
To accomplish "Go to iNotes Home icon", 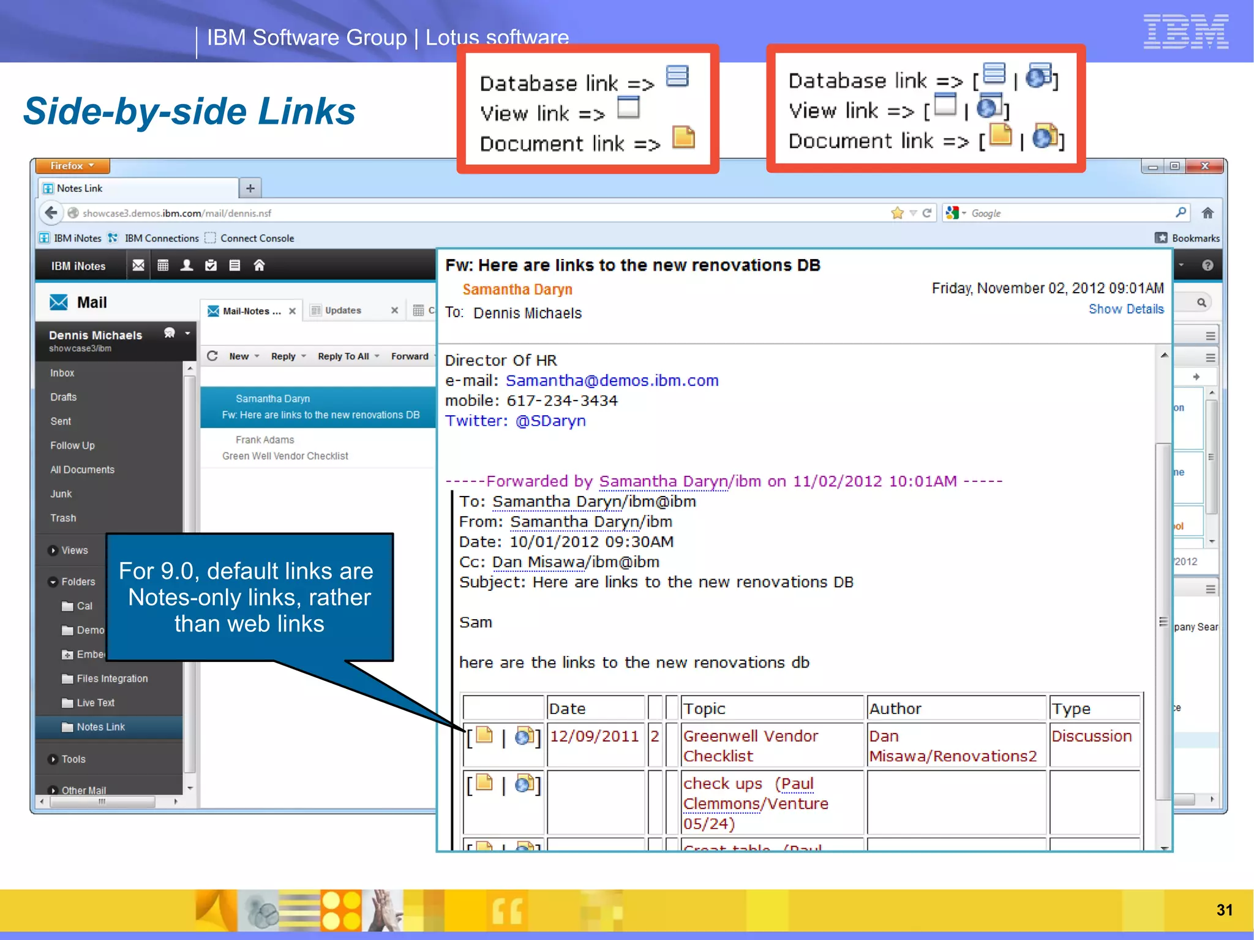I will coord(259,265).
